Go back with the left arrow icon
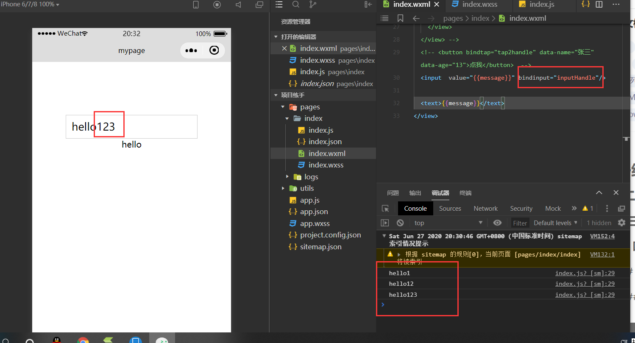This screenshot has height=343, width=635. click(x=416, y=18)
